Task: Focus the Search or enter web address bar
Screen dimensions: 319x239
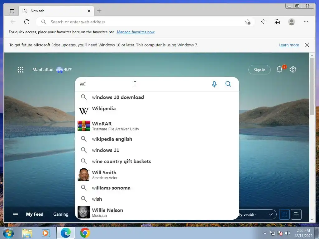Action: pos(145,22)
